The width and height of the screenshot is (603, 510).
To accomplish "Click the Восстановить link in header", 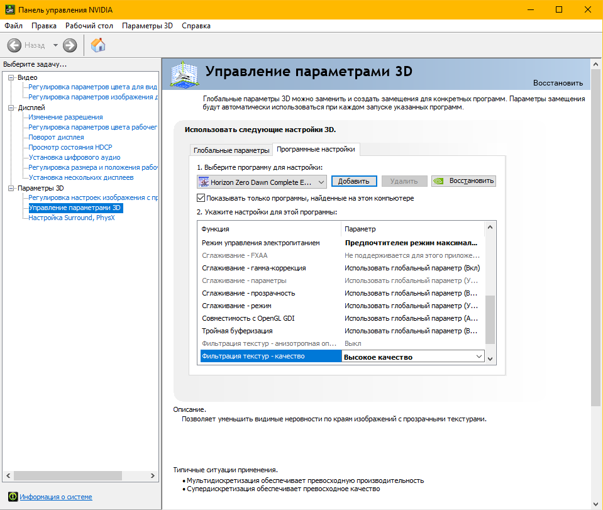I will [558, 83].
